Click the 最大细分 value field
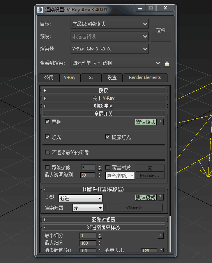Screen dimensions: 212x263 [x=88, y=243]
